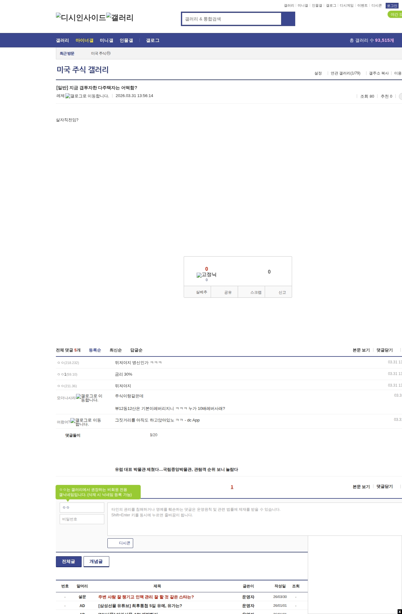Open gallog icon next to 어왔어? comment
Viewport: 402px width, 614px height.
coord(85,422)
